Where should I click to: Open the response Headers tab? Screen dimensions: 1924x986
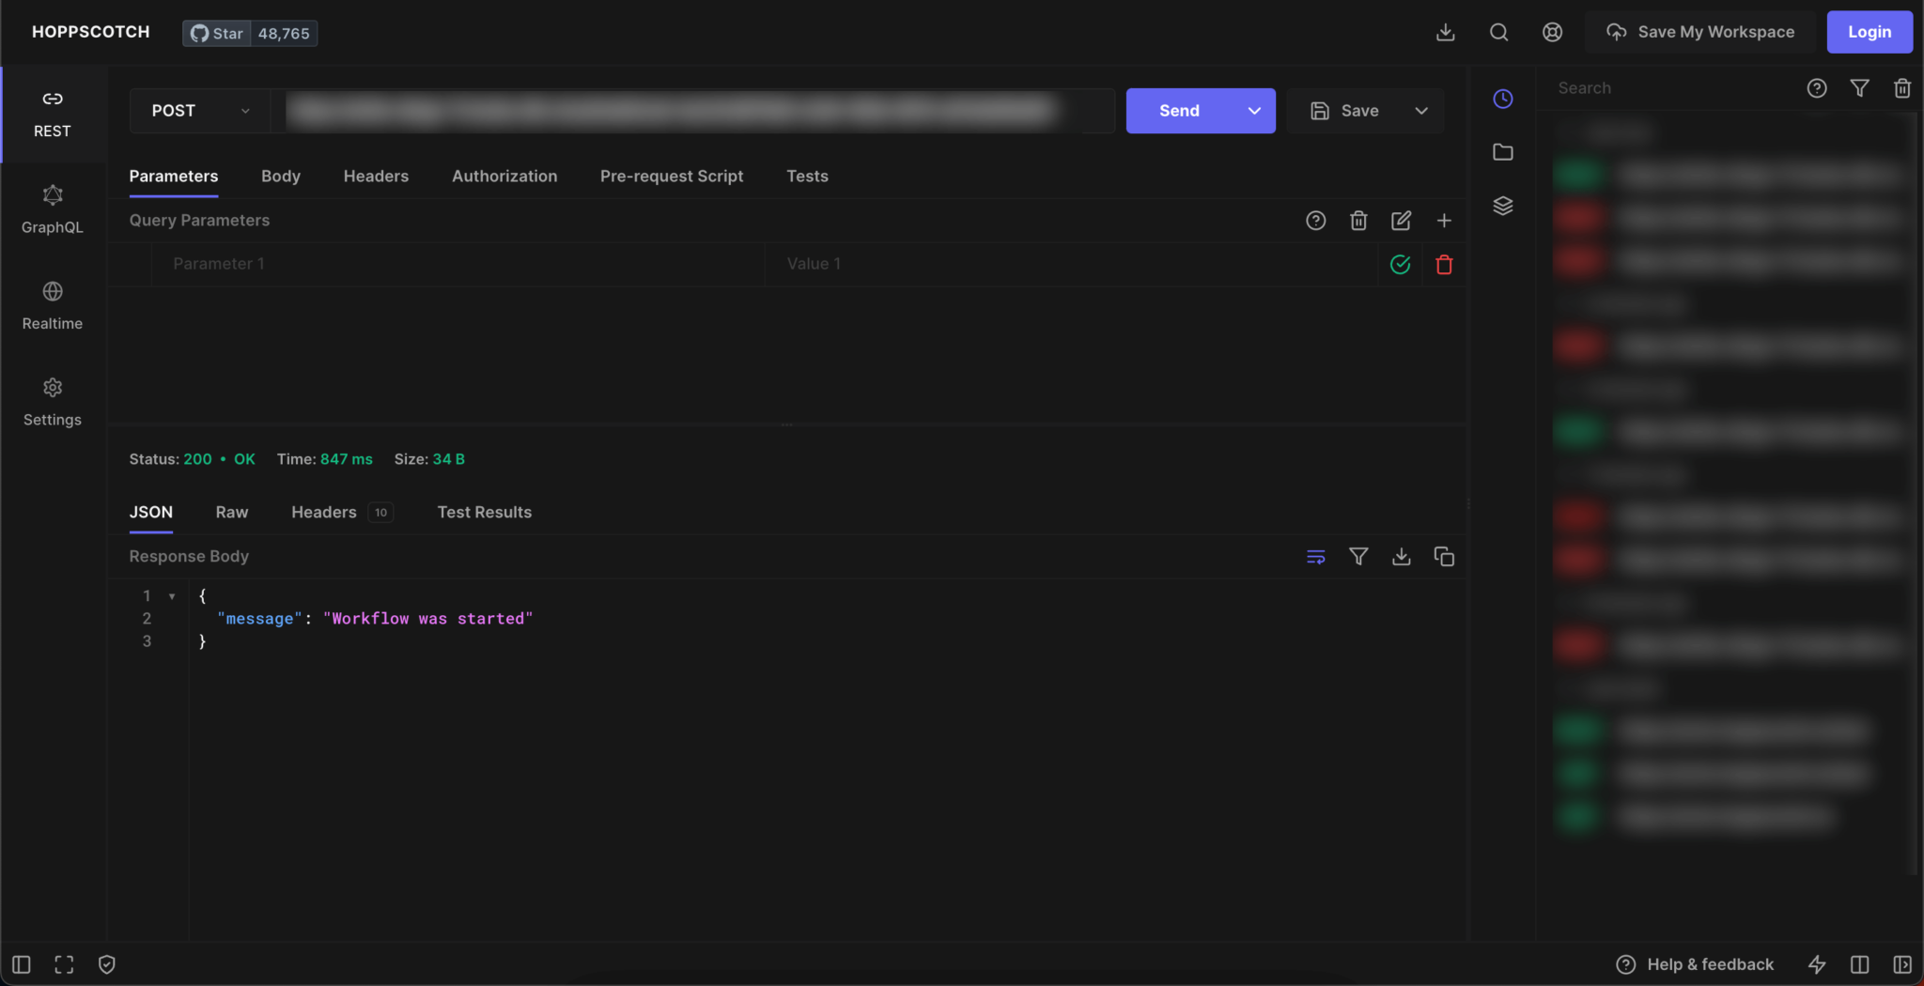tap(324, 513)
